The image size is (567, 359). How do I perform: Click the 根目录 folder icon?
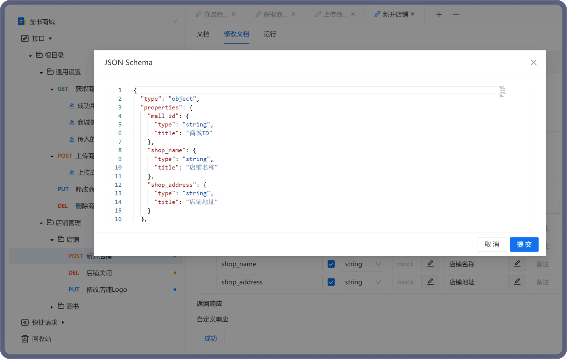(39, 55)
